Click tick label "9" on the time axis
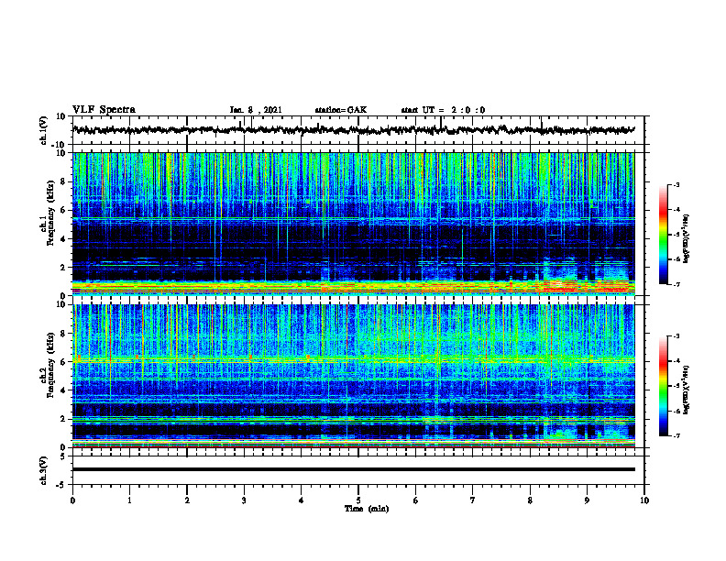Screen dimensions: 726x561 click(x=587, y=500)
